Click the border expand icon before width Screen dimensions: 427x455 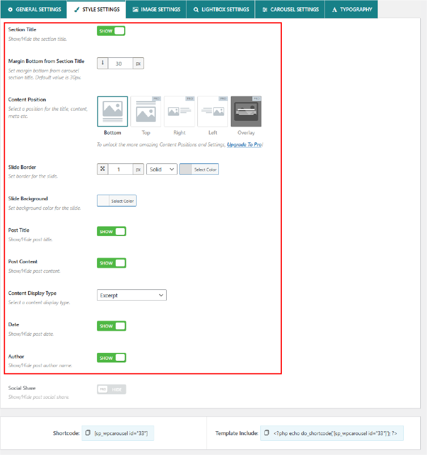103,169
